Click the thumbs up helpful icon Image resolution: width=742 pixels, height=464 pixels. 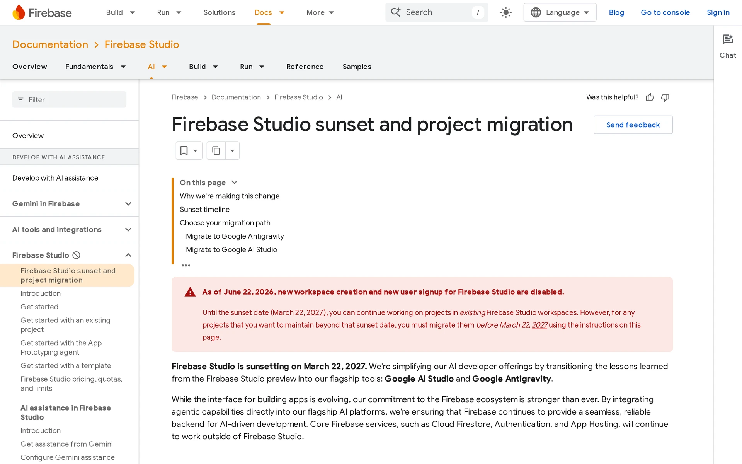tap(650, 97)
